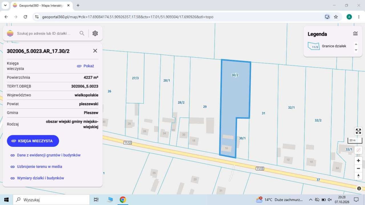Open Chrome from the taskbar
Screen dimensions: 365x205
[123, 200]
